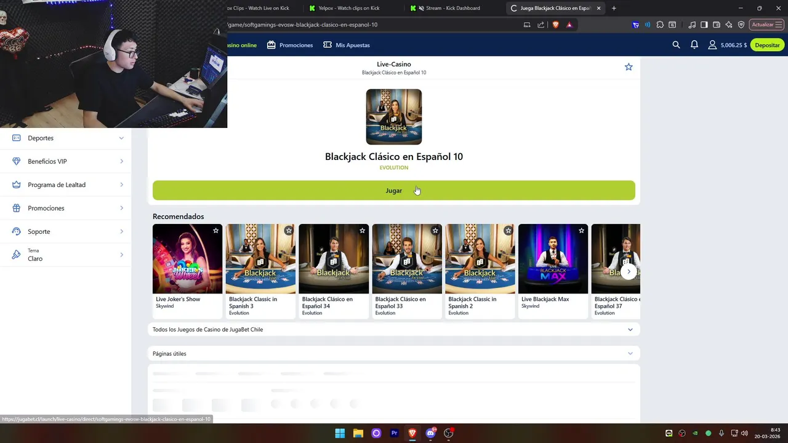Open the Windows Start menu

tap(340, 433)
